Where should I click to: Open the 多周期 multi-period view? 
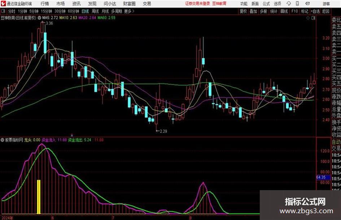coord(117,11)
